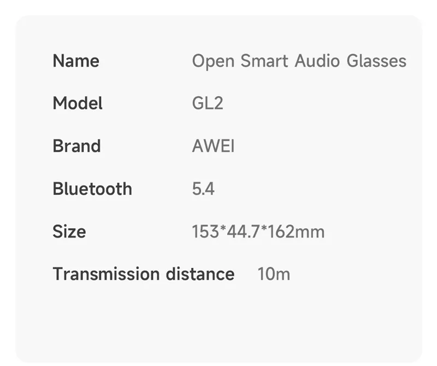437x366 pixels.
Task: Click the GL2 model value
Action: click(208, 103)
